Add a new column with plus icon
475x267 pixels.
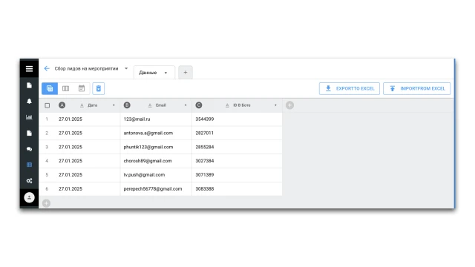(x=289, y=105)
